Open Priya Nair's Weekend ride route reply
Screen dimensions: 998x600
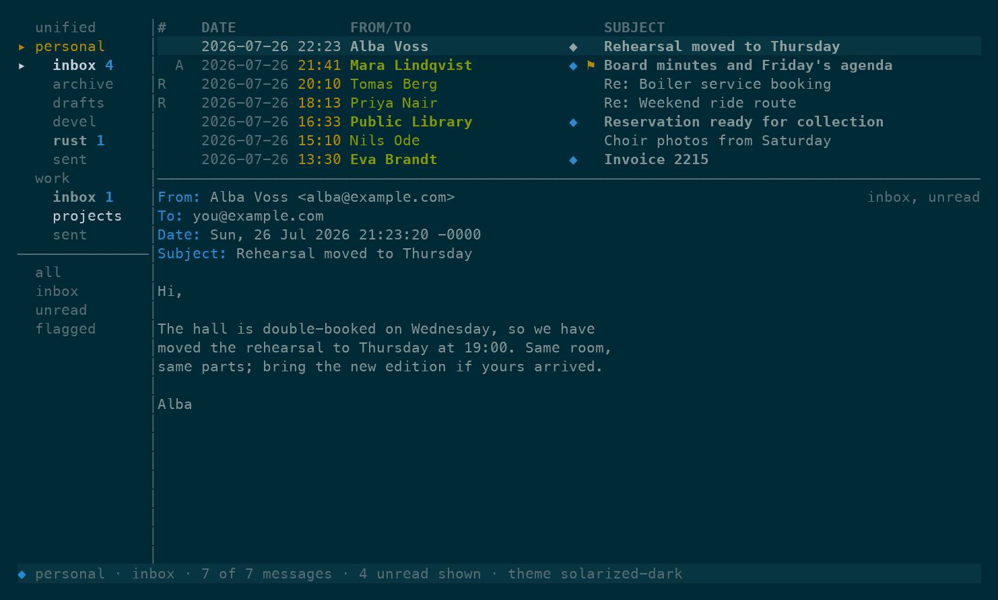click(x=569, y=103)
